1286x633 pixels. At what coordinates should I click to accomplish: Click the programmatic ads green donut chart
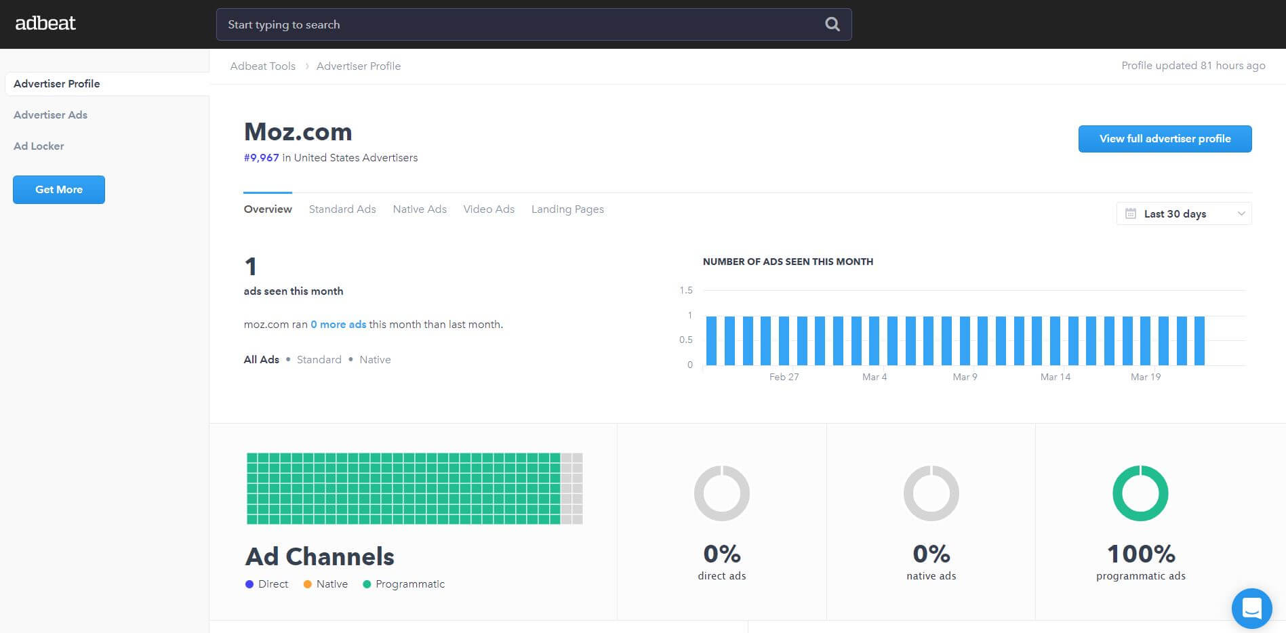(x=1140, y=493)
